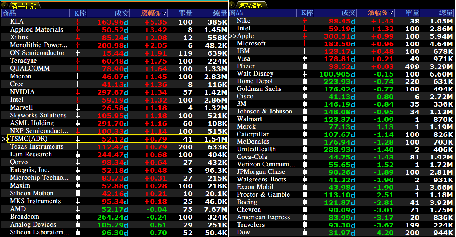
Task: Click the candlestick icon for Apple
Action: 305,36
